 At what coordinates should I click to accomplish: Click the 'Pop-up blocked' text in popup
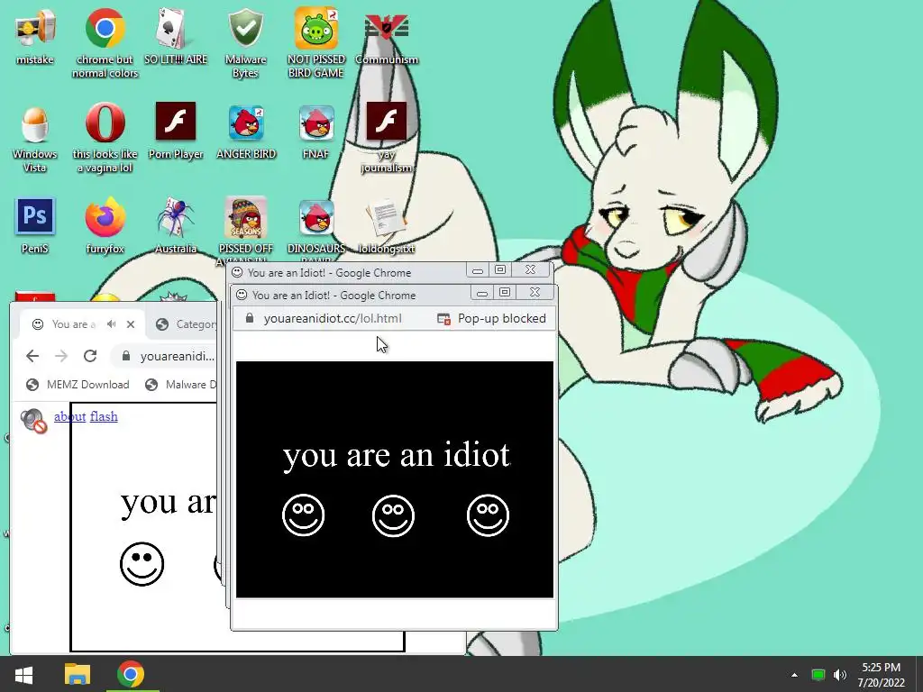pyautogui.click(x=501, y=318)
